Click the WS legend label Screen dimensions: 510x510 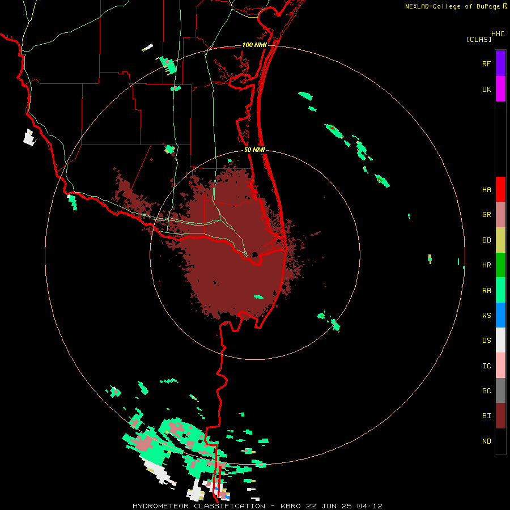coord(487,315)
